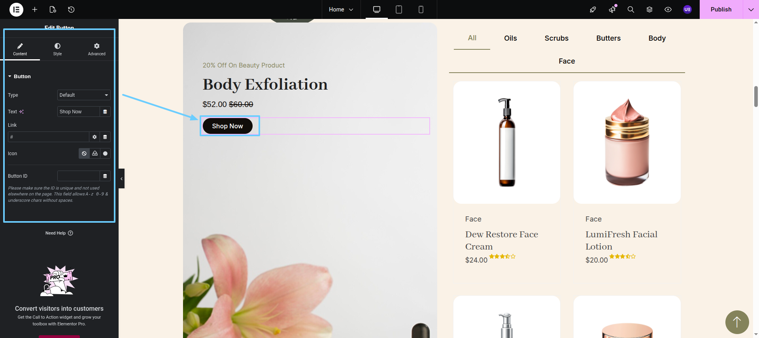Select the Scrubs product tab
759x338 pixels.
[x=557, y=38]
